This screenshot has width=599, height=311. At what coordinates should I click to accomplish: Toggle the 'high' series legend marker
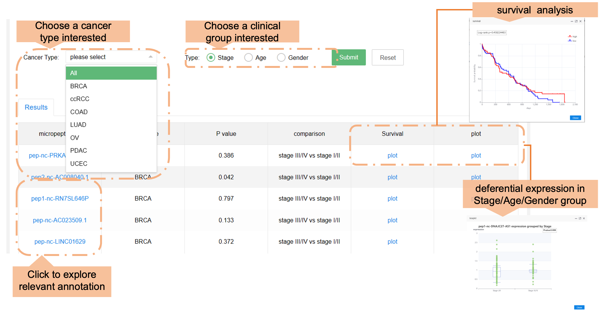[570, 36]
